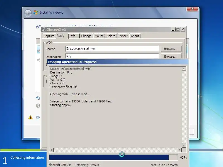Screen dimensions: 223x167
Task: Click 'Files: 61661 / 89280' status text
Action: pyautogui.click(x=164, y=165)
